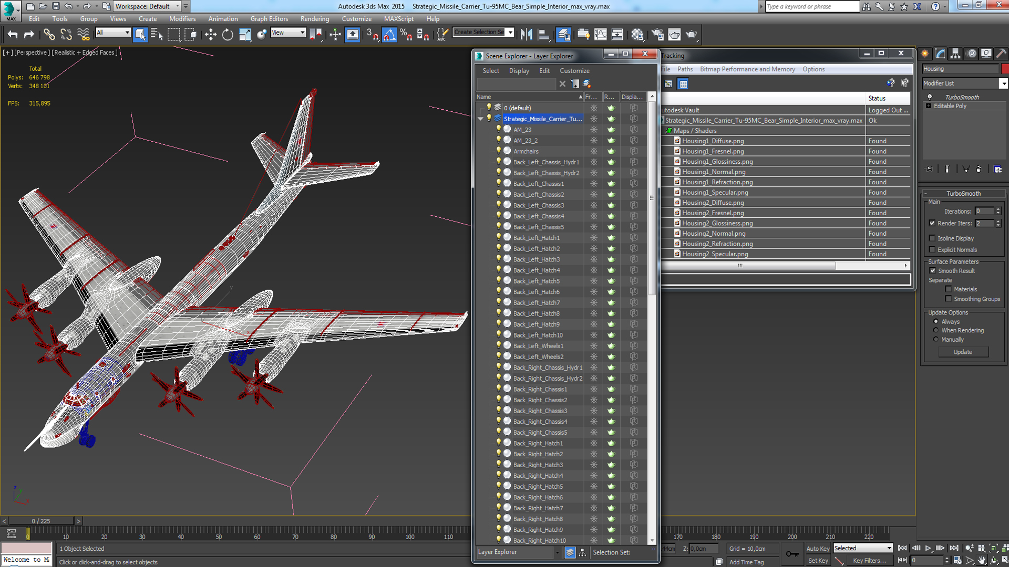Expand the Editable Poly modifier entry
Image resolution: width=1009 pixels, height=567 pixels.
click(x=929, y=106)
